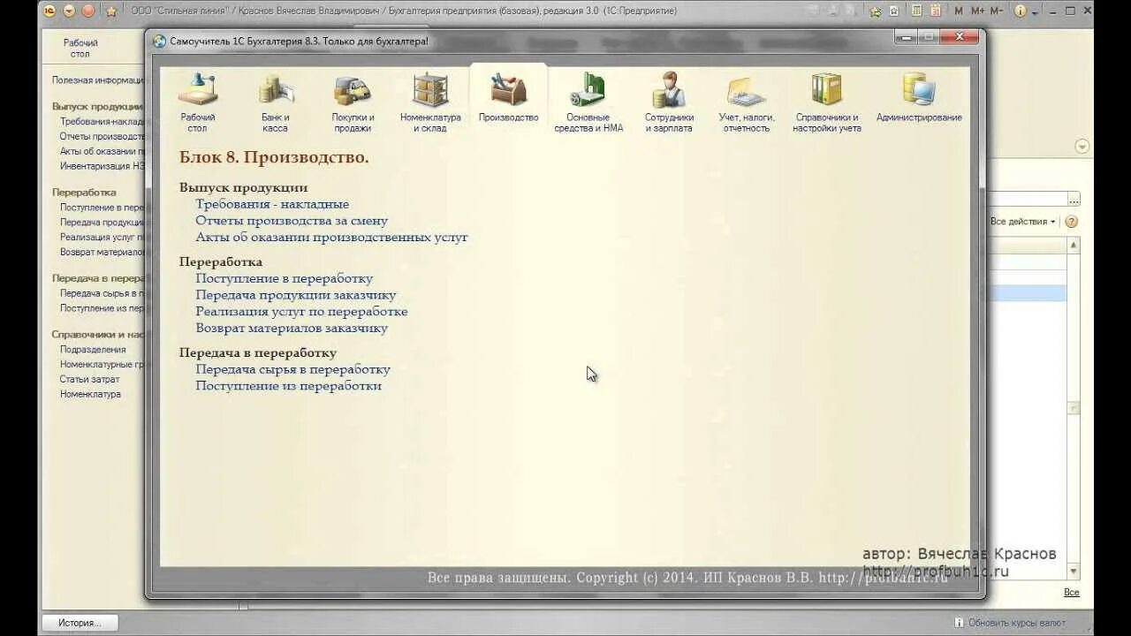
Task: Click Номенклатурные группы item in left panel
Action: (x=101, y=365)
